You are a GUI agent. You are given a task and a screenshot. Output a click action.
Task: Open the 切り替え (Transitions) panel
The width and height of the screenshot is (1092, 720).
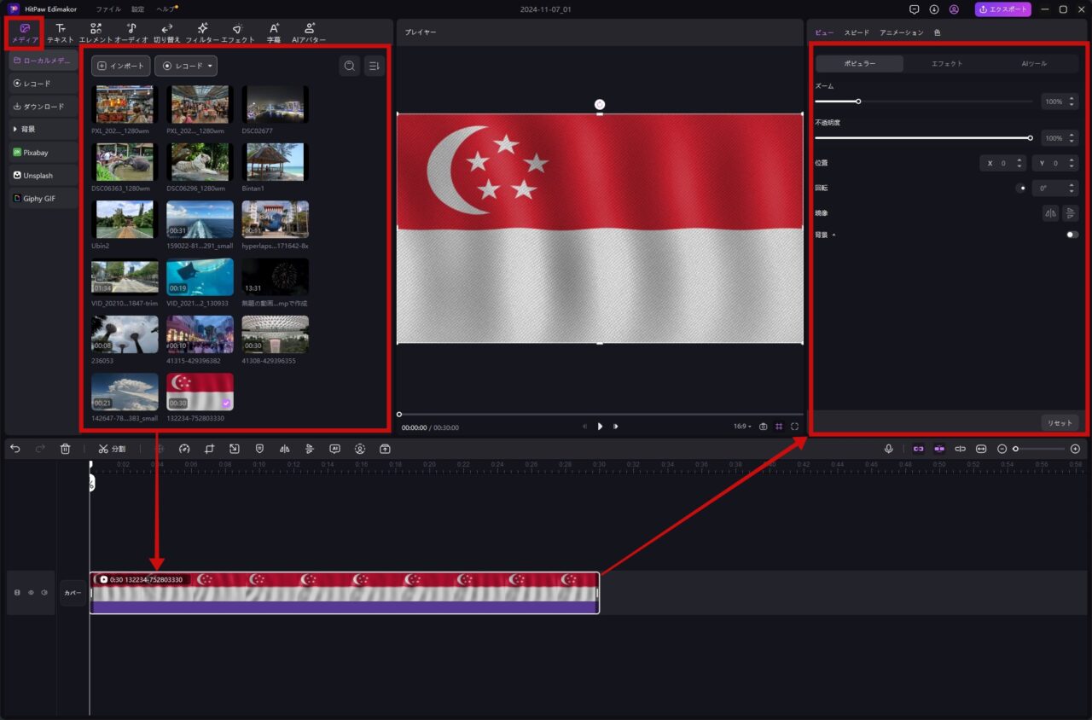[x=167, y=33]
